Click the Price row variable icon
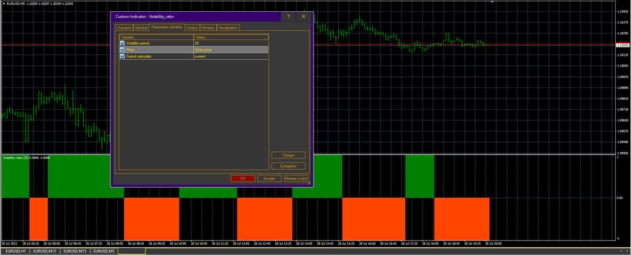This screenshot has height=255, width=631. 122,50
